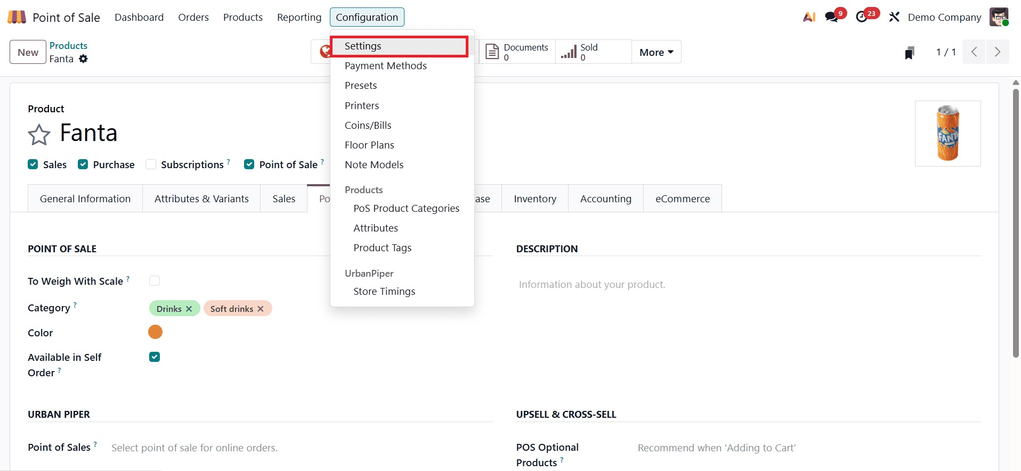Click the bookmark icon in header
The width and height of the screenshot is (1021, 471).
(x=910, y=52)
